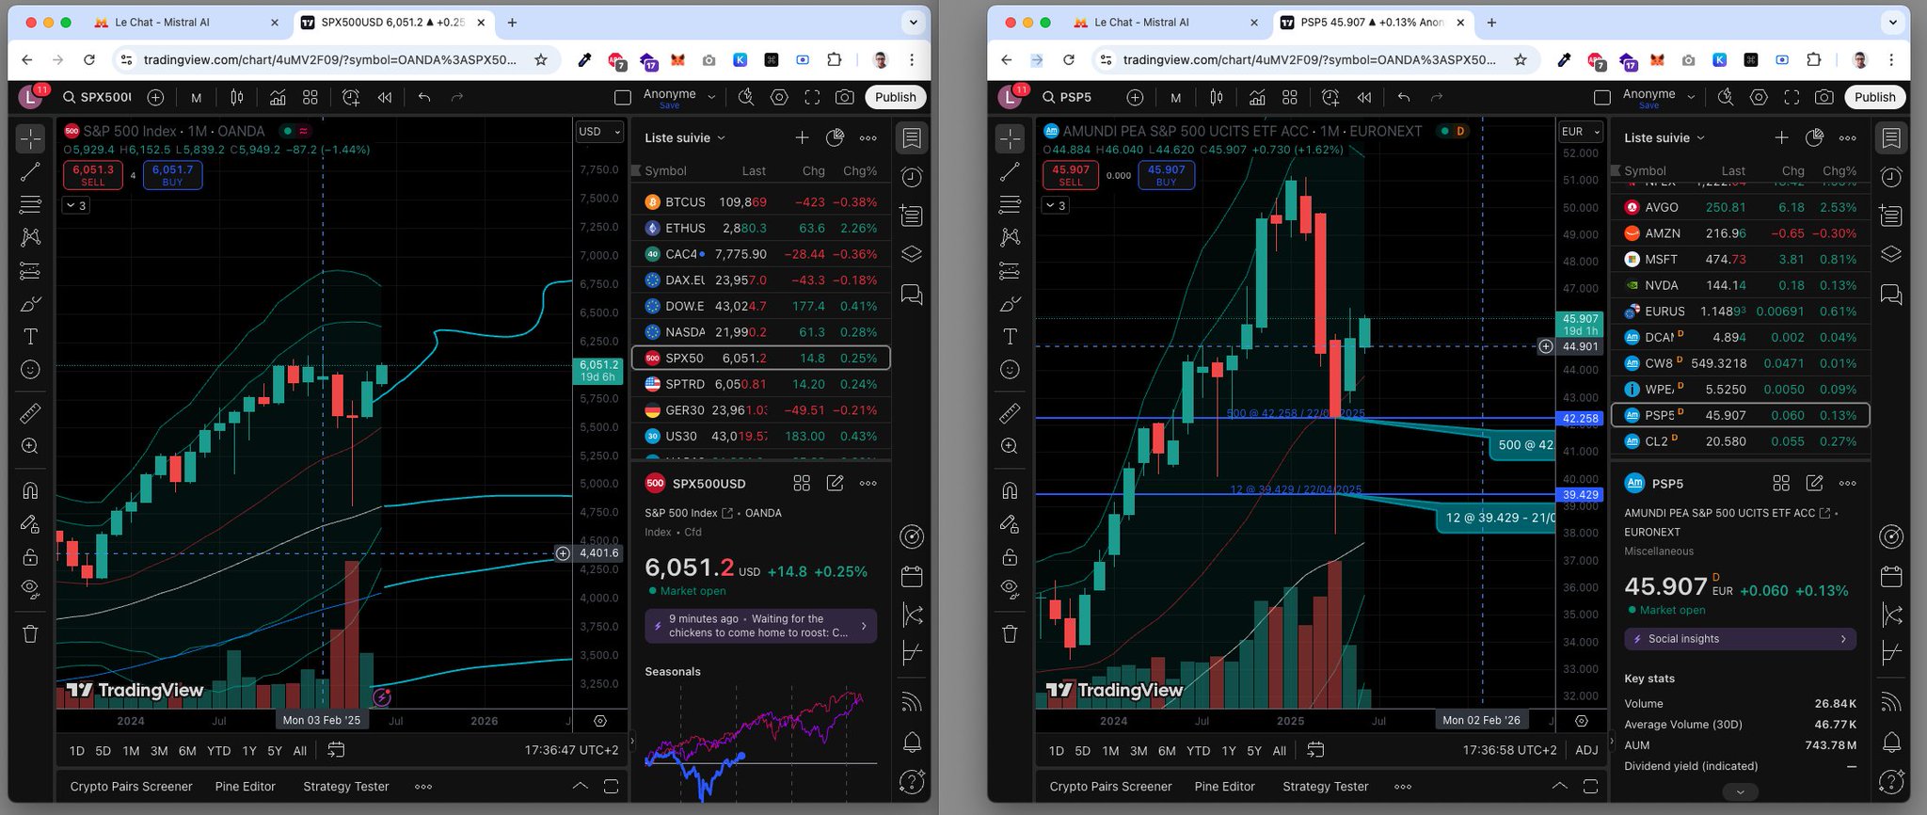Add compare symbol plus in PSP5 window

click(1136, 97)
